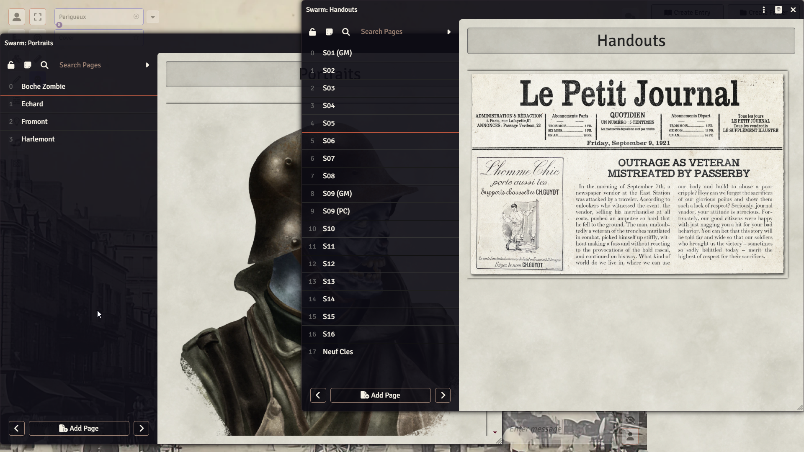Focus Search Pages field in Portraits window

tap(98, 65)
